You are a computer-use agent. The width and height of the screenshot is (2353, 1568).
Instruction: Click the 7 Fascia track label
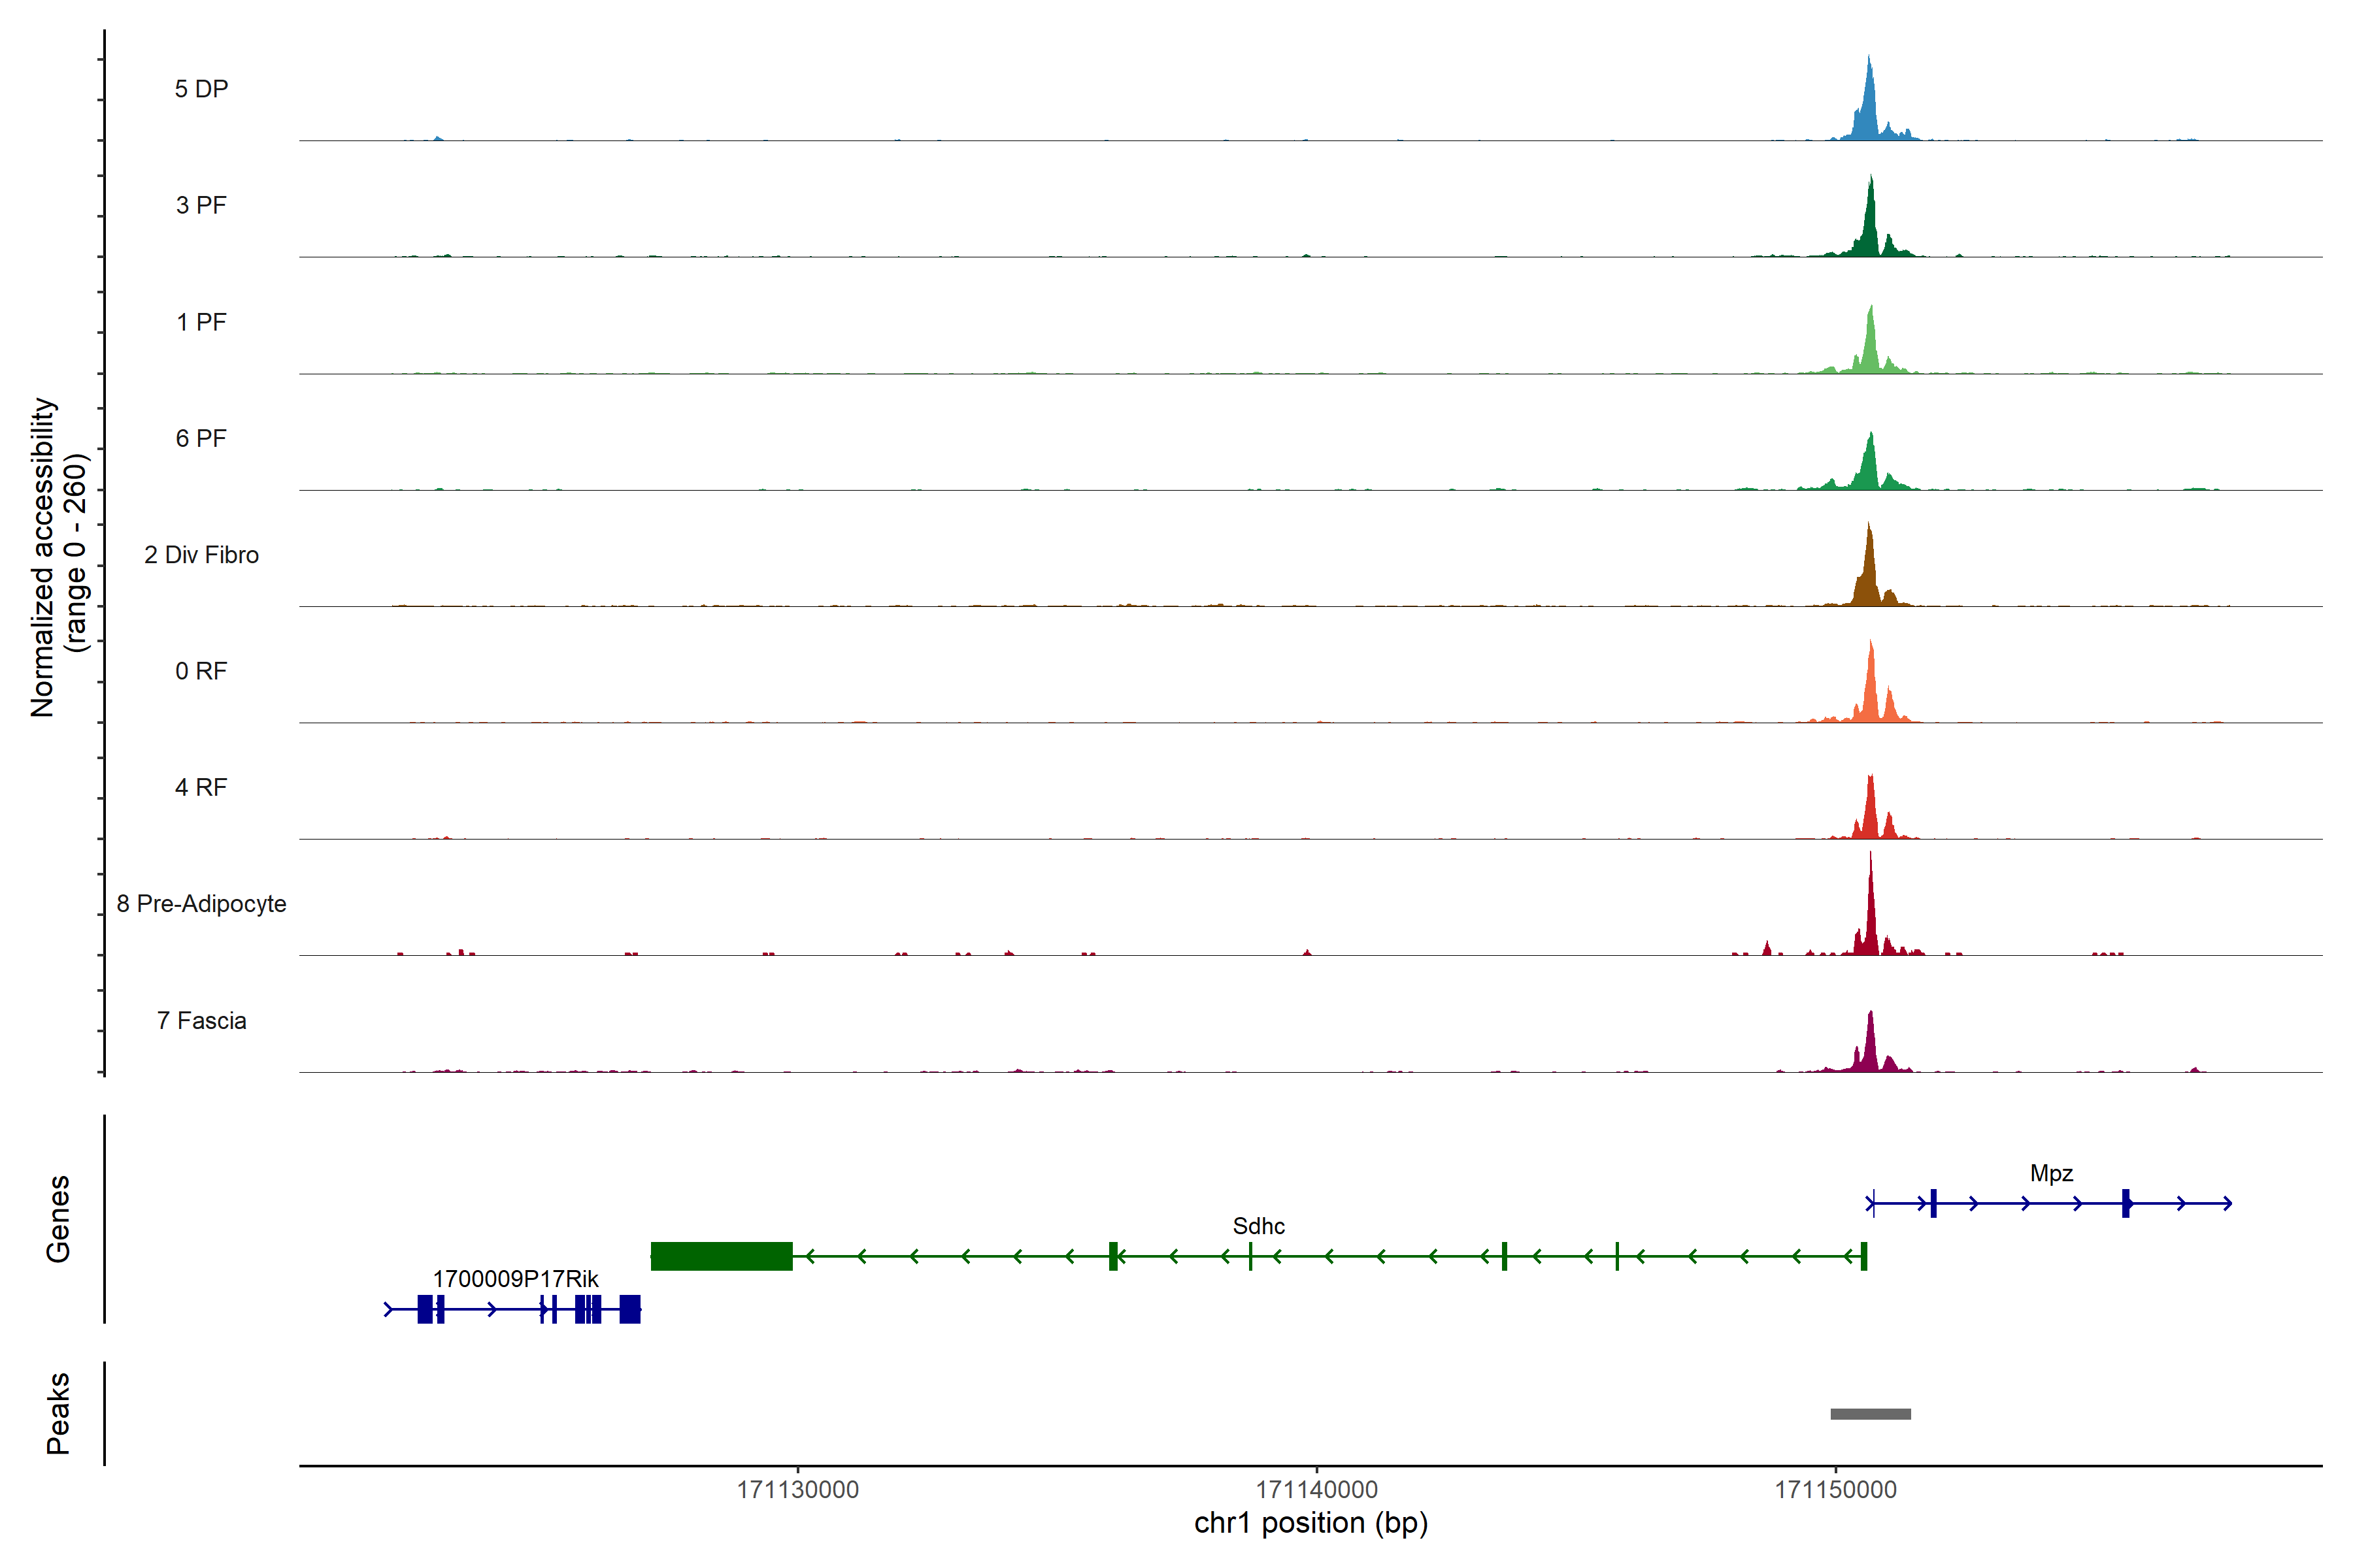click(201, 1021)
